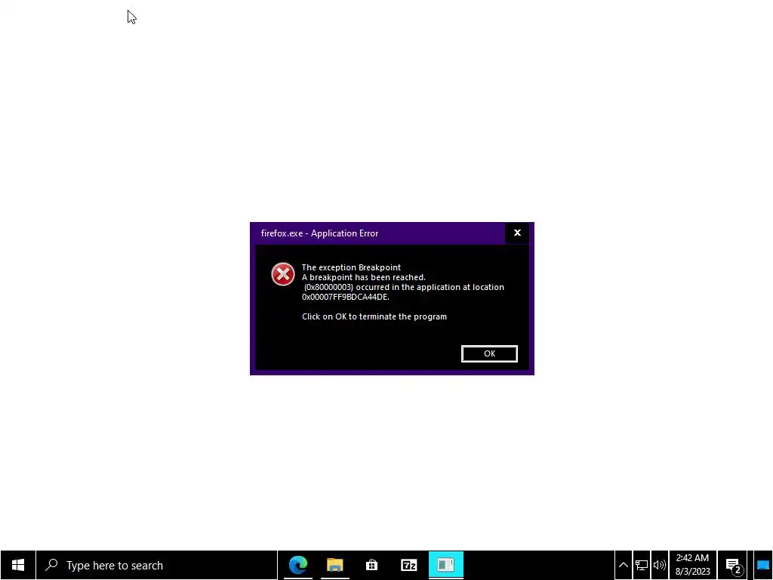This screenshot has width=773, height=580.
Task: Open 7-Zip from the taskbar
Action: coord(408,565)
